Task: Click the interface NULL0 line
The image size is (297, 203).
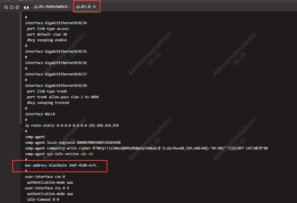Action: click(x=40, y=114)
